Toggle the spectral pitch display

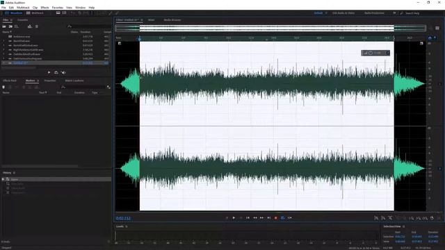coord(65,12)
